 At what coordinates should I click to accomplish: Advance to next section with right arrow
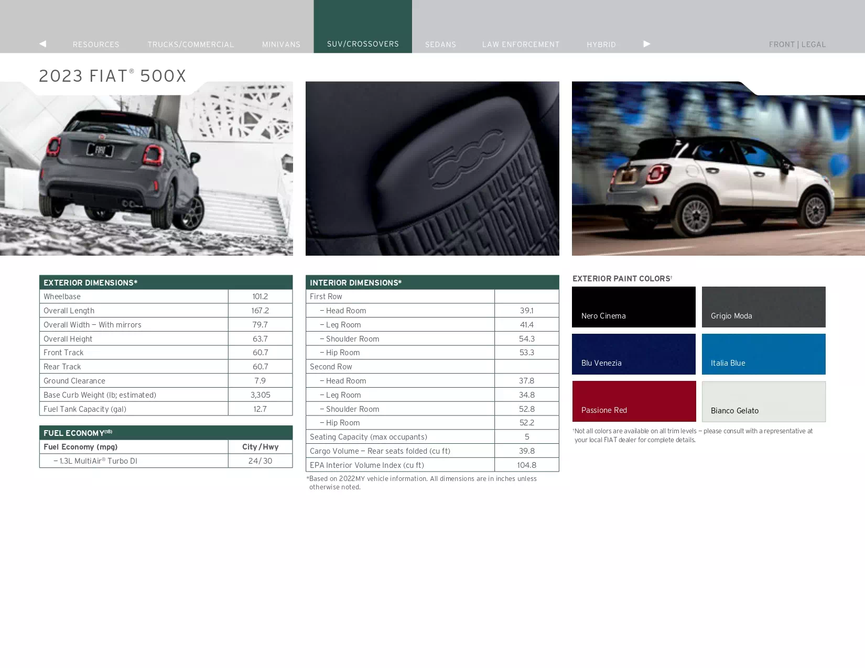(x=647, y=44)
